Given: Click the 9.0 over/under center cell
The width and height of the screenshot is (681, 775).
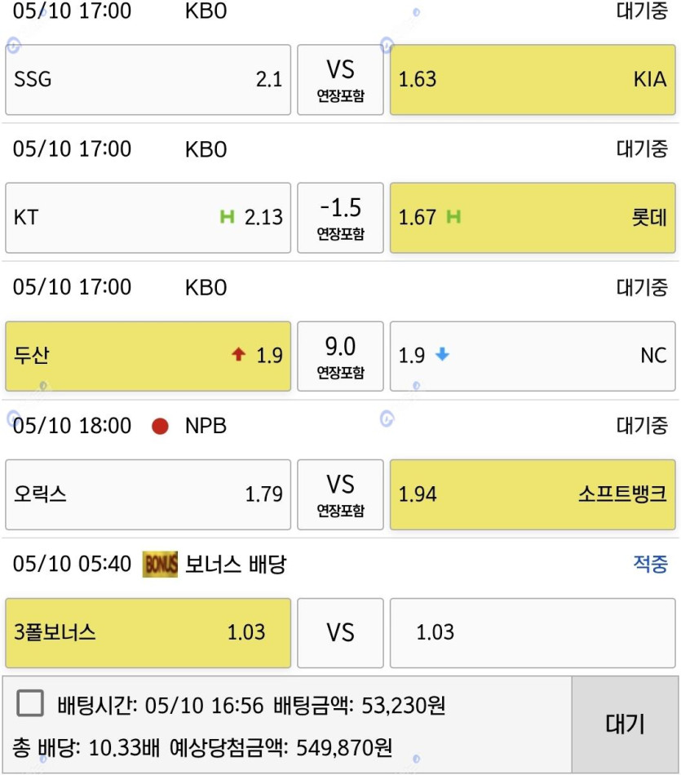Looking at the screenshot, I should 341,356.
